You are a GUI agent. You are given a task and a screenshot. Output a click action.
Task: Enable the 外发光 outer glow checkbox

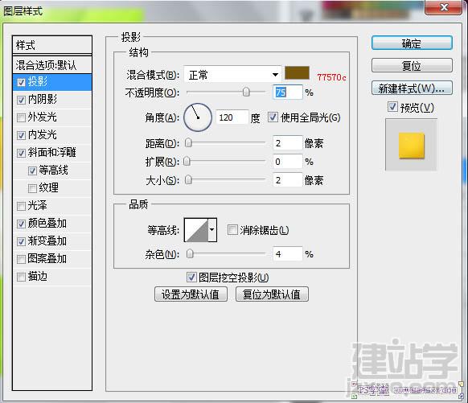(21, 117)
